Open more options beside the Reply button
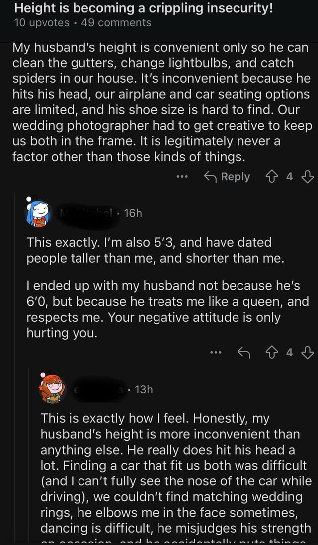The height and width of the screenshot is (545, 318). [182, 177]
